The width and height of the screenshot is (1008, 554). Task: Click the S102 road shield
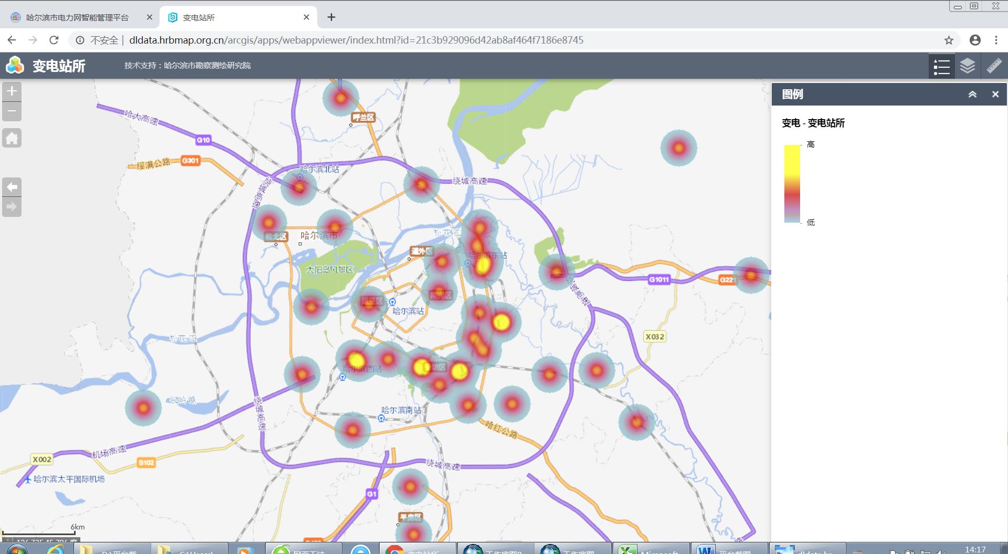pos(146,463)
